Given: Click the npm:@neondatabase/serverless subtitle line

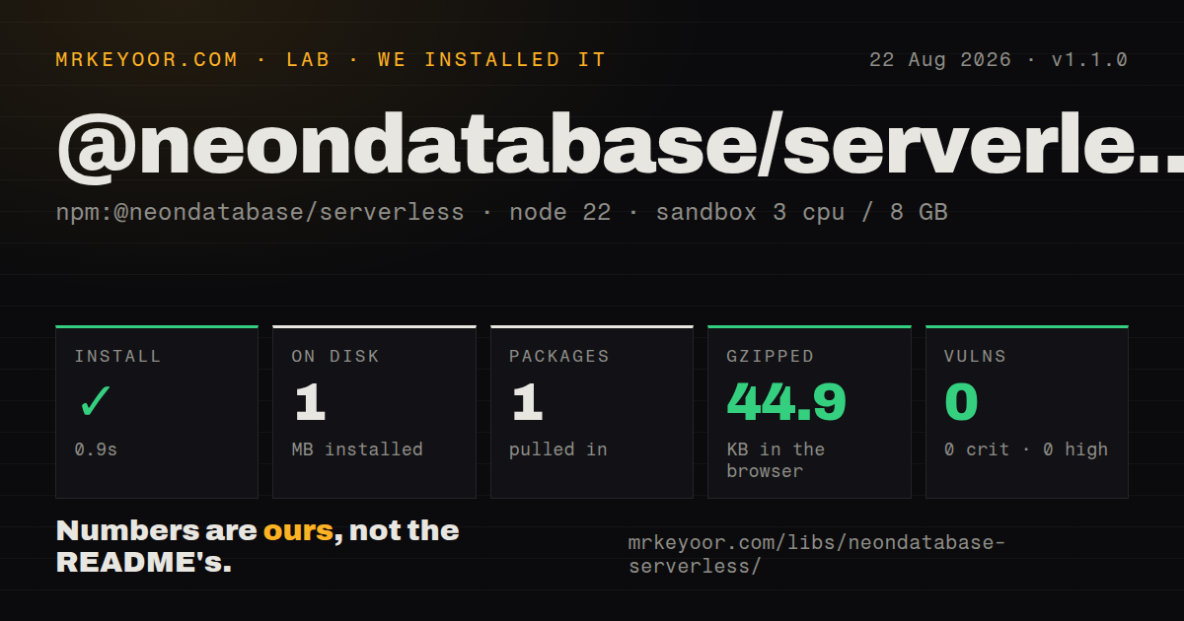Looking at the screenshot, I should [x=501, y=212].
